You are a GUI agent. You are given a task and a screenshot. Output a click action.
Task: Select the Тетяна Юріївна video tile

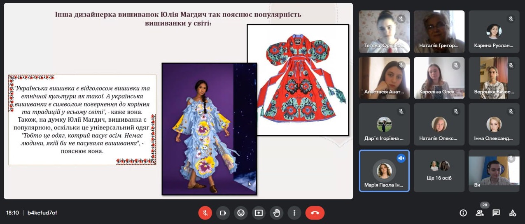384,32
